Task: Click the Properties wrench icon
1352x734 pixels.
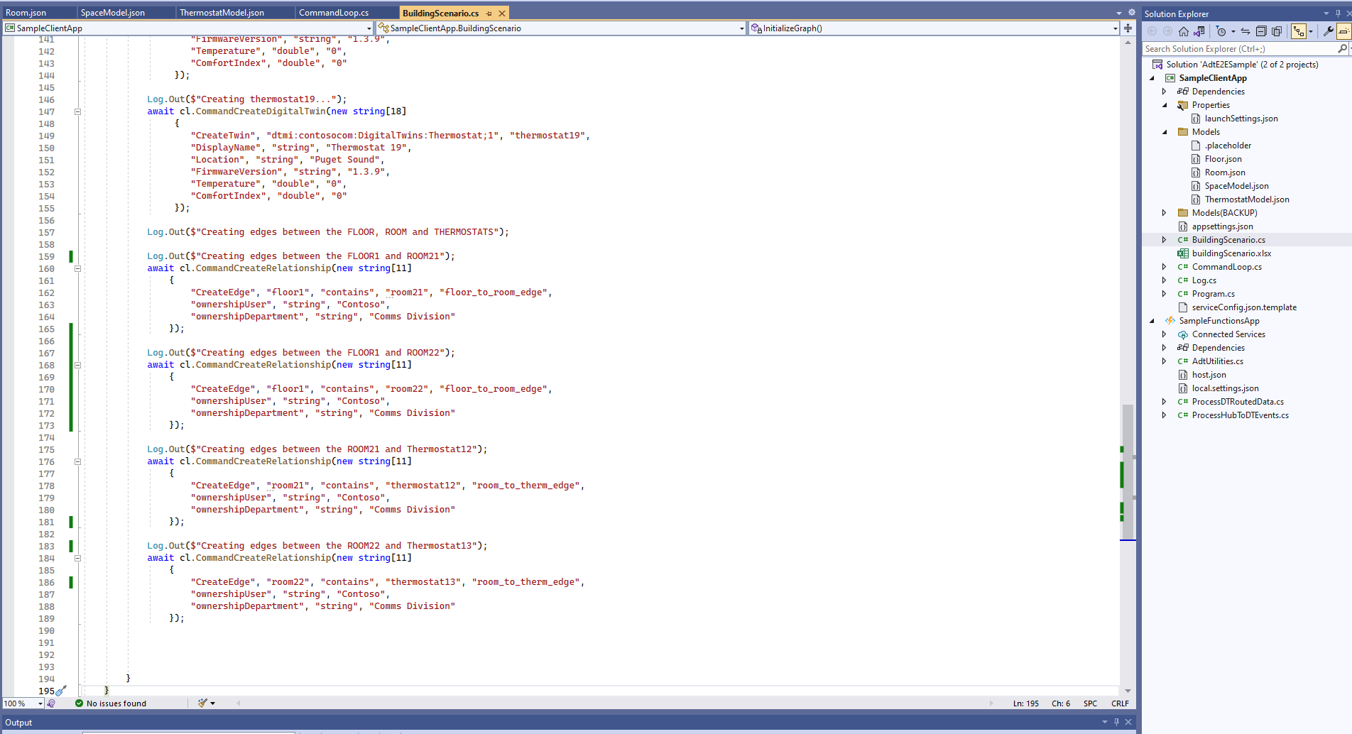Action: point(1327,31)
